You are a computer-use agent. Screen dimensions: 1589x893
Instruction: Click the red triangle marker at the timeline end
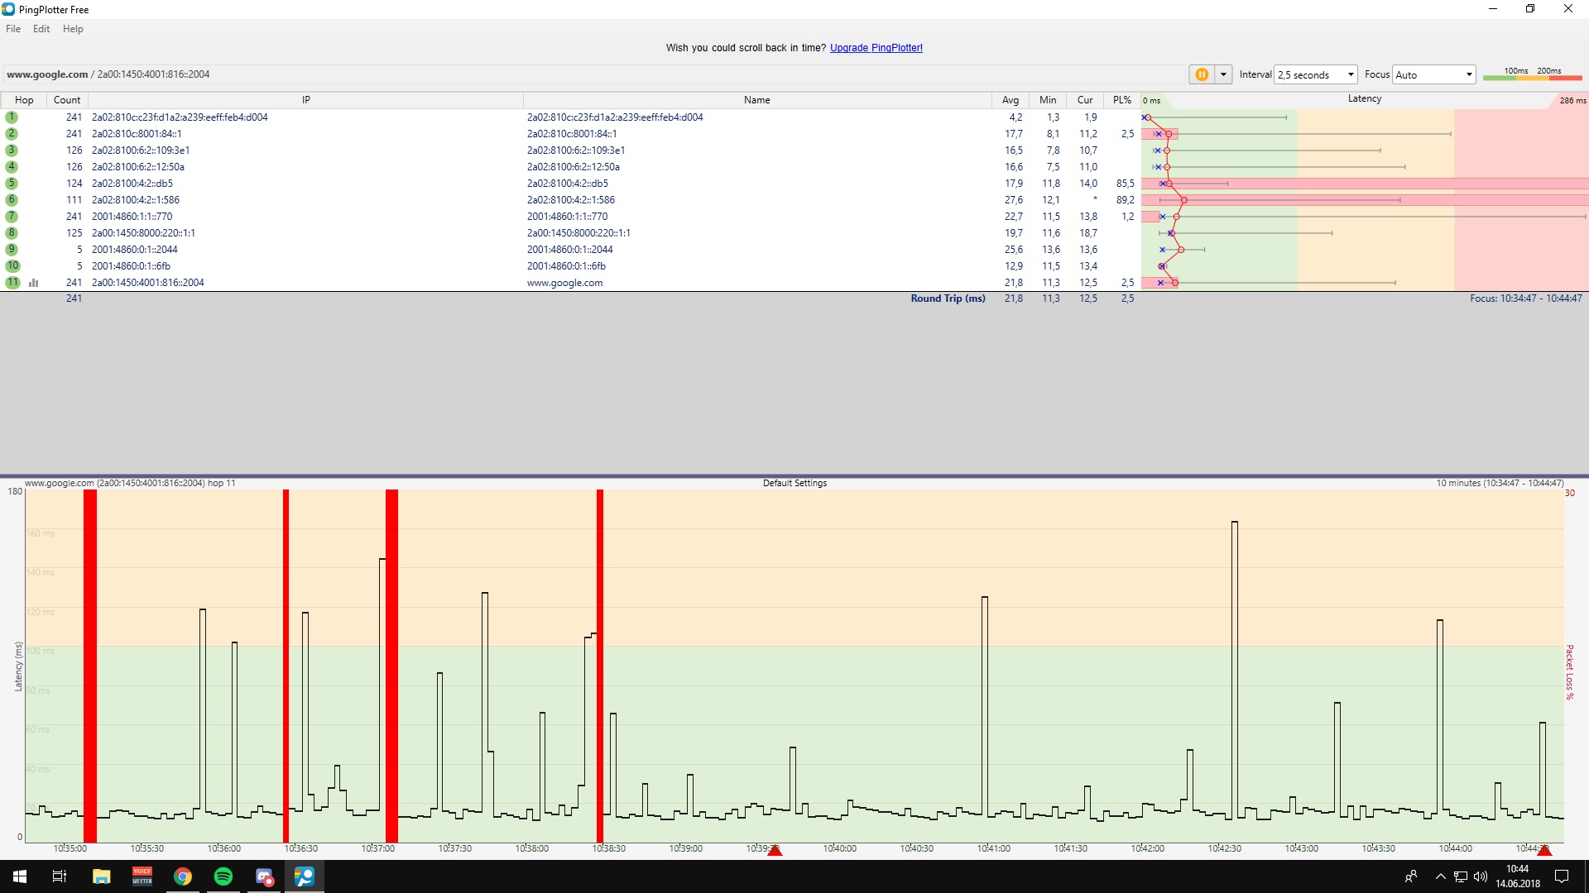[1544, 850]
